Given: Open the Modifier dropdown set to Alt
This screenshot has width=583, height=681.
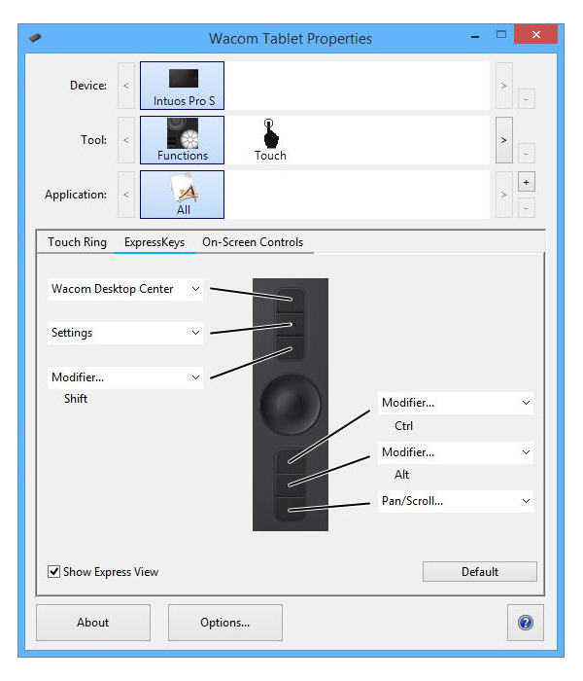Looking at the screenshot, I should point(456,452).
